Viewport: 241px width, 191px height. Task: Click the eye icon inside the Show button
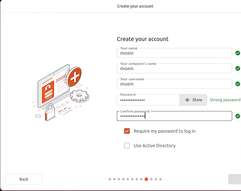(187, 100)
